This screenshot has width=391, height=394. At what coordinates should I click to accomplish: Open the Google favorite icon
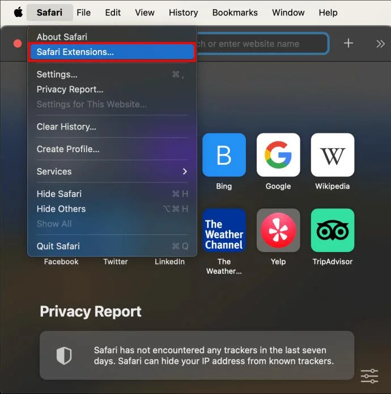click(x=278, y=155)
